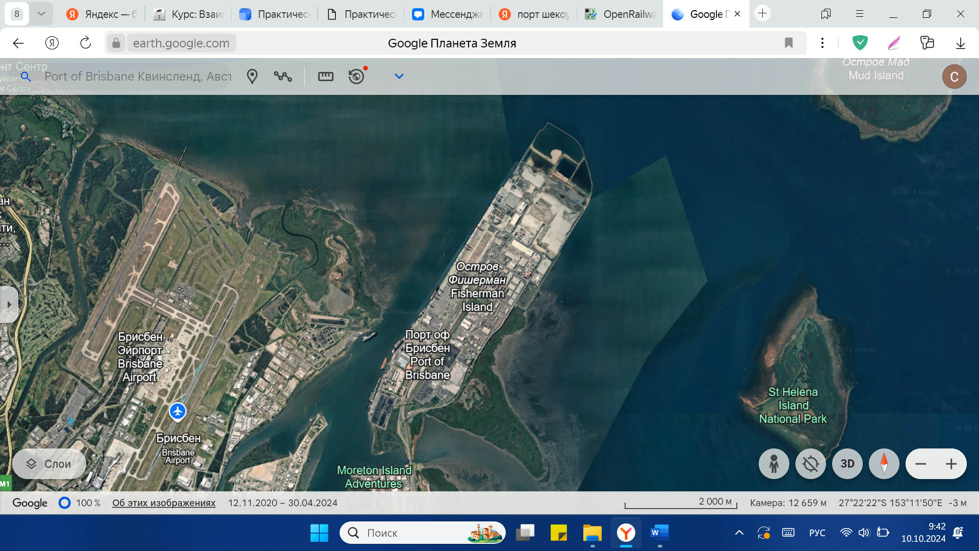Viewport: 979px width, 551px height.
Task: Open the browser hamburger menu
Action: 860,14
